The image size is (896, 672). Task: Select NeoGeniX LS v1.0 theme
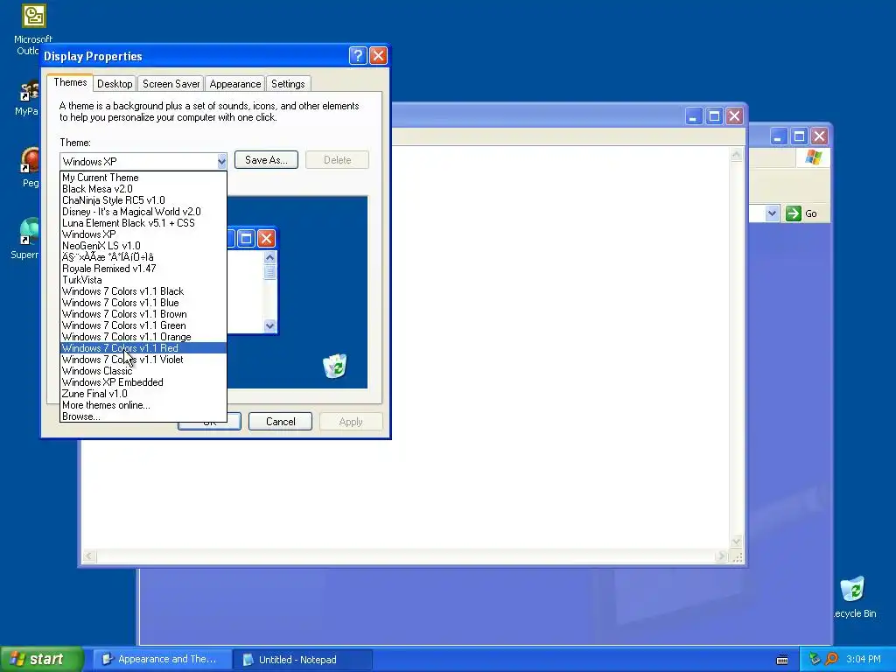(x=143, y=246)
